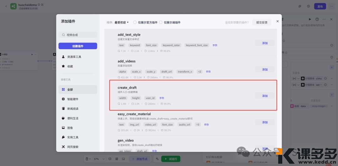This screenshot has height=166, width=338.
Task: Close the 添加插件 dialog
Action: coord(277,21)
